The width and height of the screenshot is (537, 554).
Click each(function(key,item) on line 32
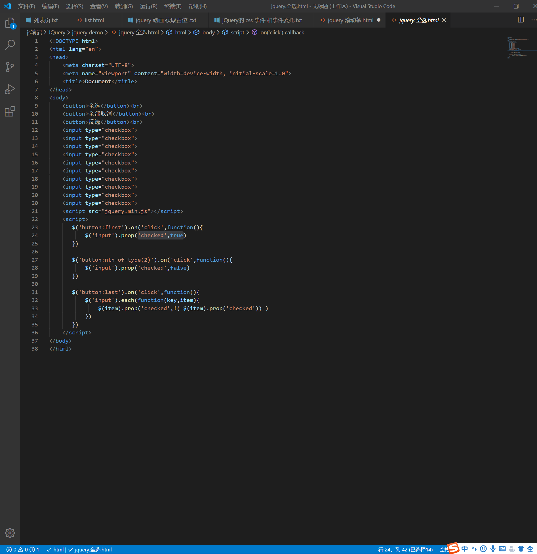point(159,300)
